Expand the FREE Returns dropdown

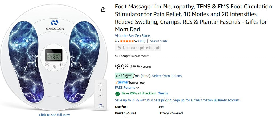(138, 88)
